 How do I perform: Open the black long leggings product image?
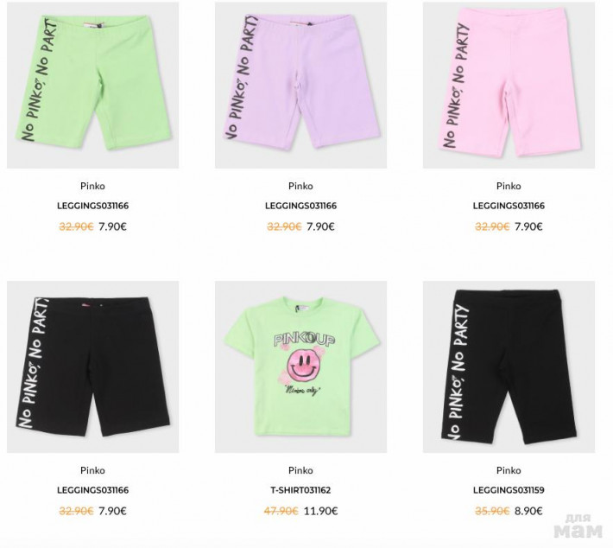coord(509,366)
